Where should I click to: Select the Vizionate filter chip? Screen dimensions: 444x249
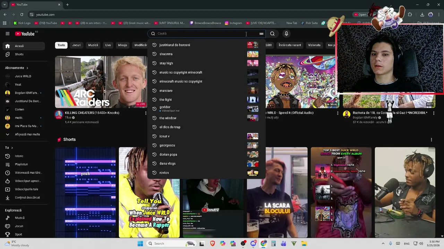click(x=314, y=45)
